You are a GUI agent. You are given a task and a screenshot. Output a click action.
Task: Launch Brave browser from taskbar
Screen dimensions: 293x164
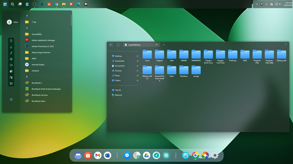coord(71,4)
